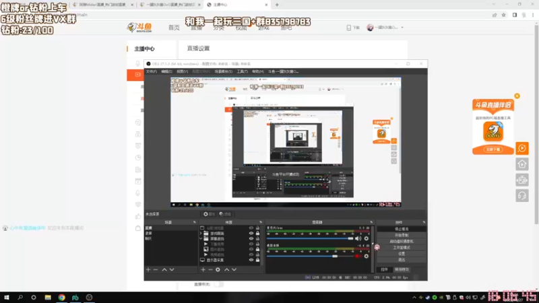Open OBS 工具(T) menu
Image resolution: width=539 pixels, height=303 pixels.
point(242,71)
